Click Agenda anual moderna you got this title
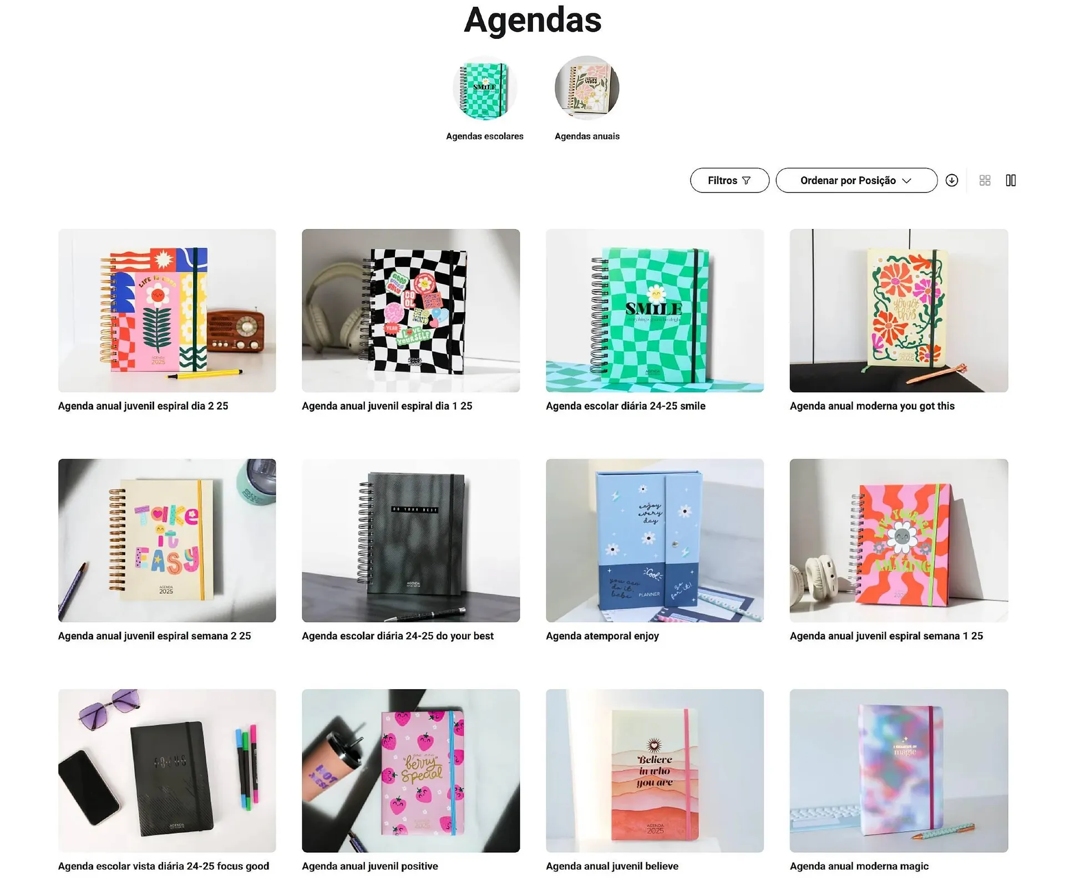Image resolution: width=1065 pixels, height=891 pixels. (x=872, y=406)
